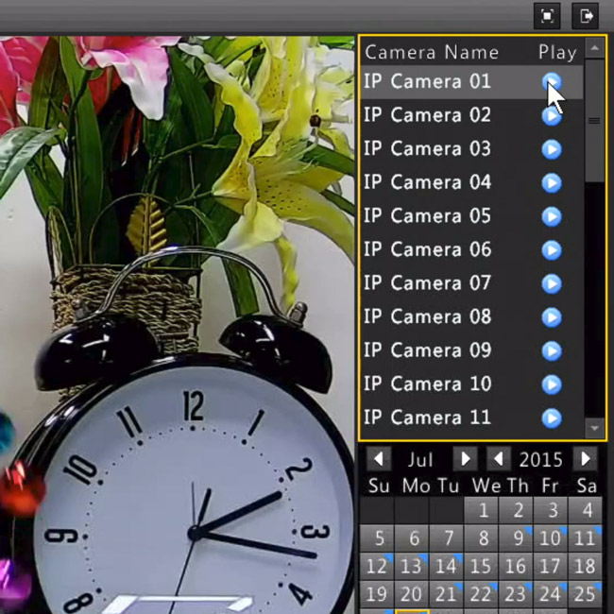The height and width of the screenshot is (614, 614).
Task: Select July 20 in the calendar
Action: click(x=412, y=594)
